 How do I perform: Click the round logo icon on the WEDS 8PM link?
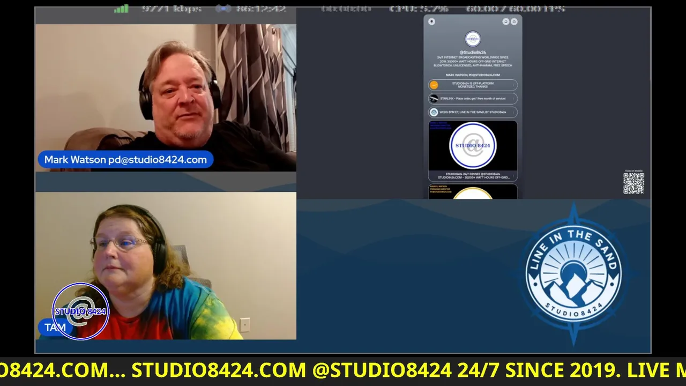tap(434, 112)
